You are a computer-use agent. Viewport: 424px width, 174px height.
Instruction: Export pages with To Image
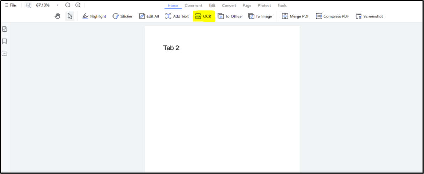(260, 16)
